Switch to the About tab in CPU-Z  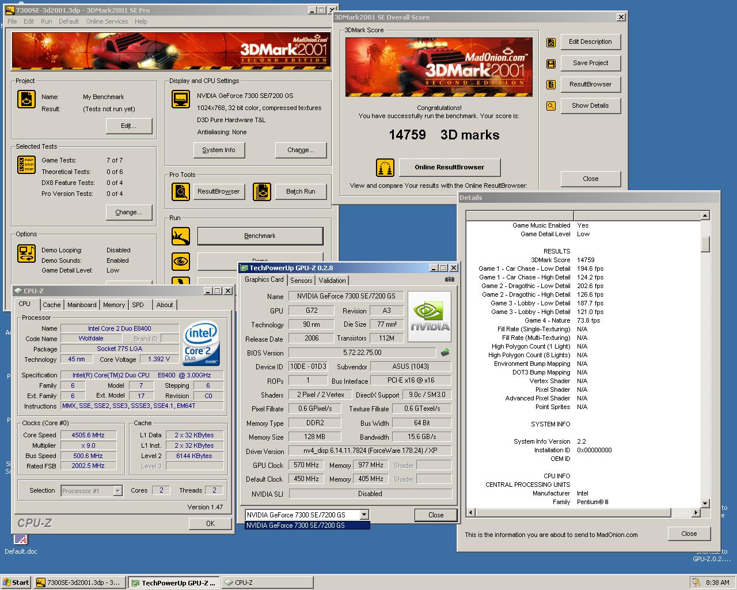tap(165, 305)
